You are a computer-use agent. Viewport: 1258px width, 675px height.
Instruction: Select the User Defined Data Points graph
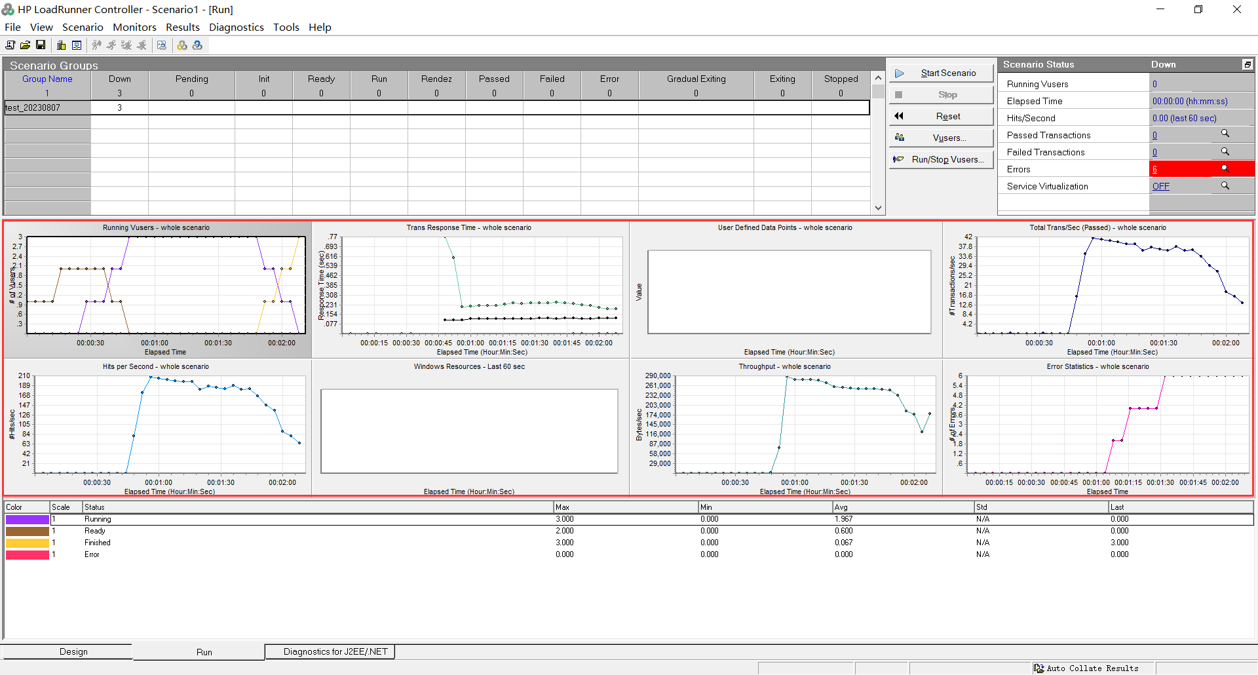tap(786, 289)
